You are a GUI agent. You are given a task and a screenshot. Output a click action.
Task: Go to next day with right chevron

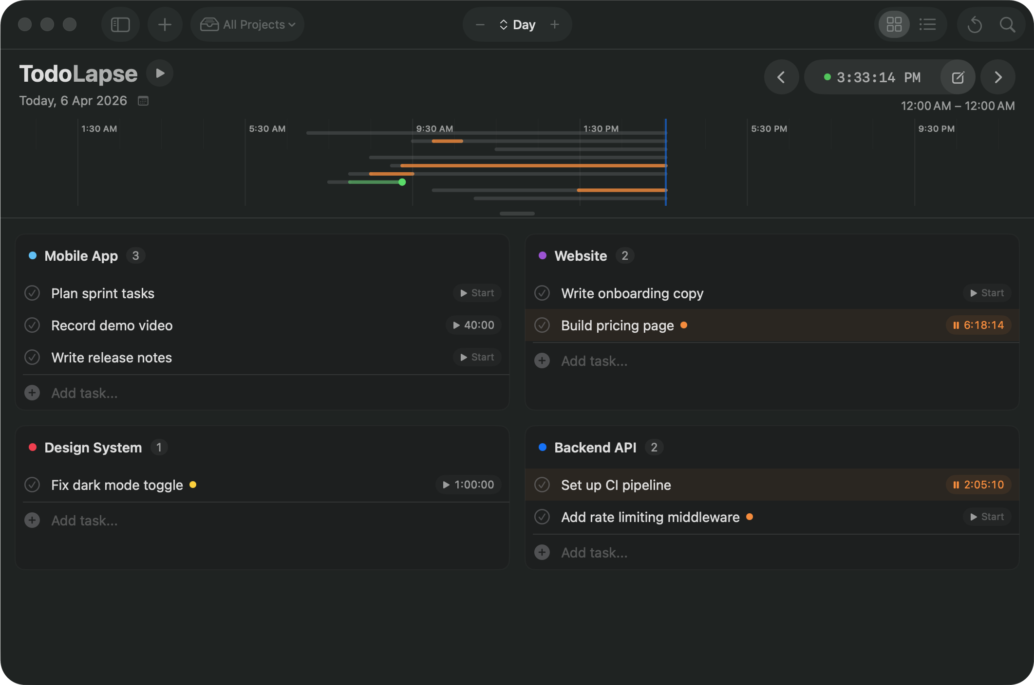[x=998, y=77]
